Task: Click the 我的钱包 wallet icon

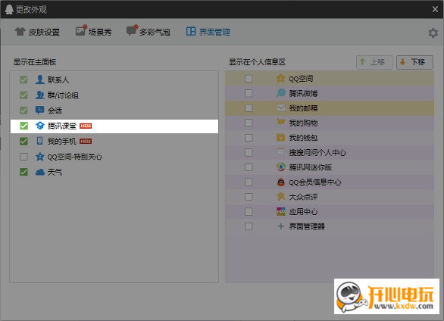Action: click(x=280, y=138)
